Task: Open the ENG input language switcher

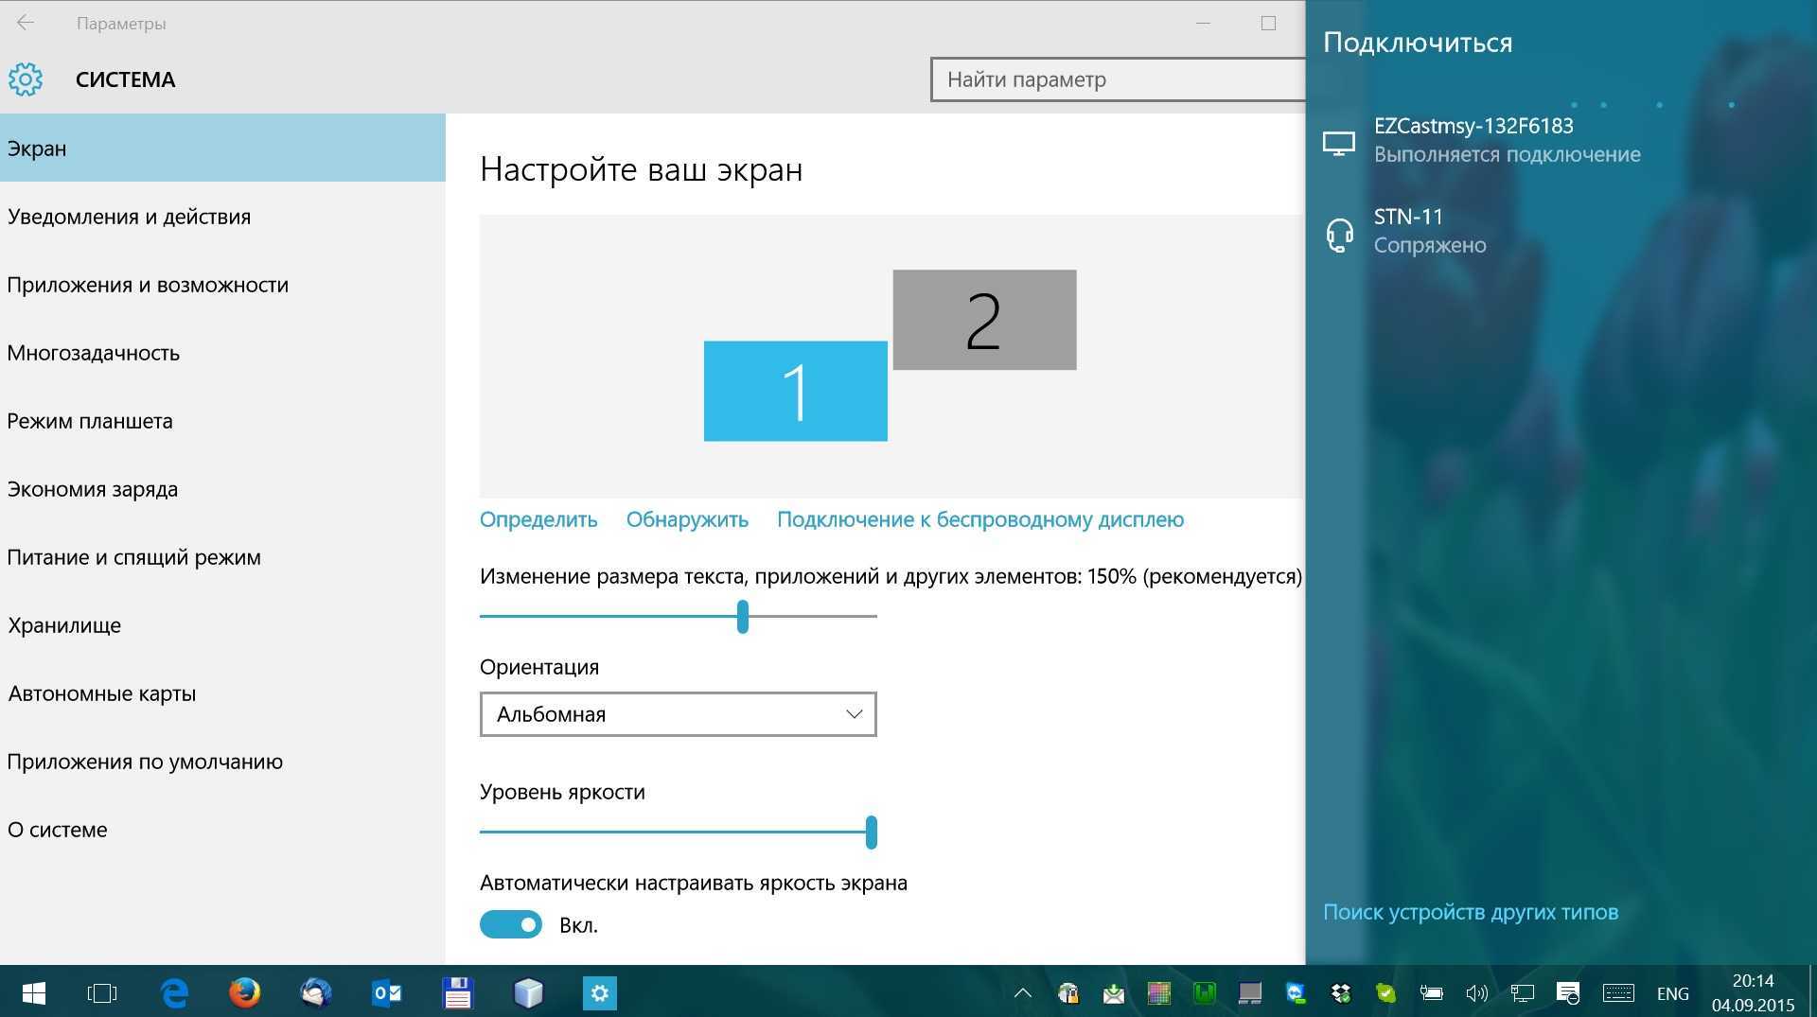Action: tap(1673, 993)
